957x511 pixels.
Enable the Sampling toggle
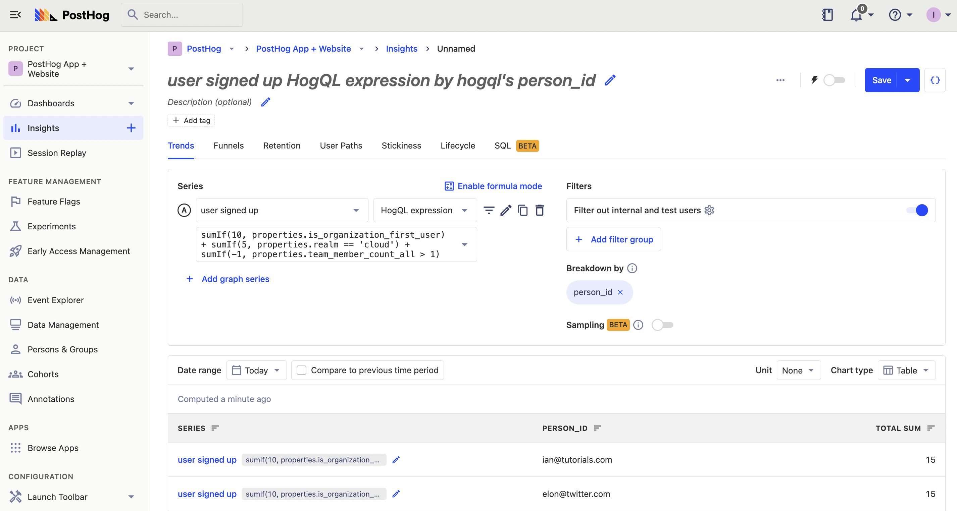click(x=662, y=325)
